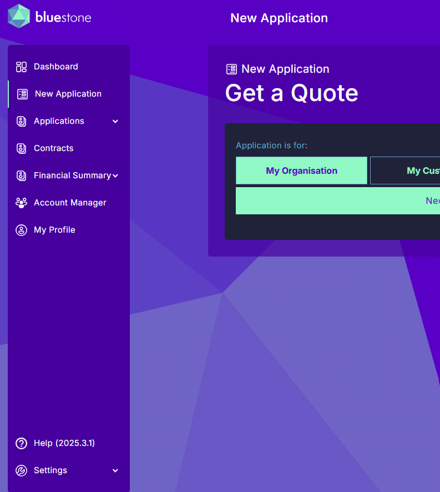
Task: Open New Application in the sidebar
Action: [69, 94]
